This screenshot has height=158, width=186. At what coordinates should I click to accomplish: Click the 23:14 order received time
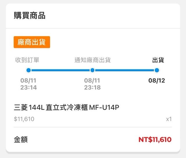(28, 87)
